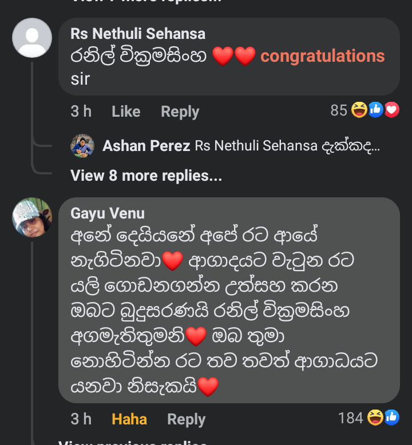Reply to Rs Nethuli Sehansa's comment
The height and width of the screenshot is (445, 412).
click(180, 112)
